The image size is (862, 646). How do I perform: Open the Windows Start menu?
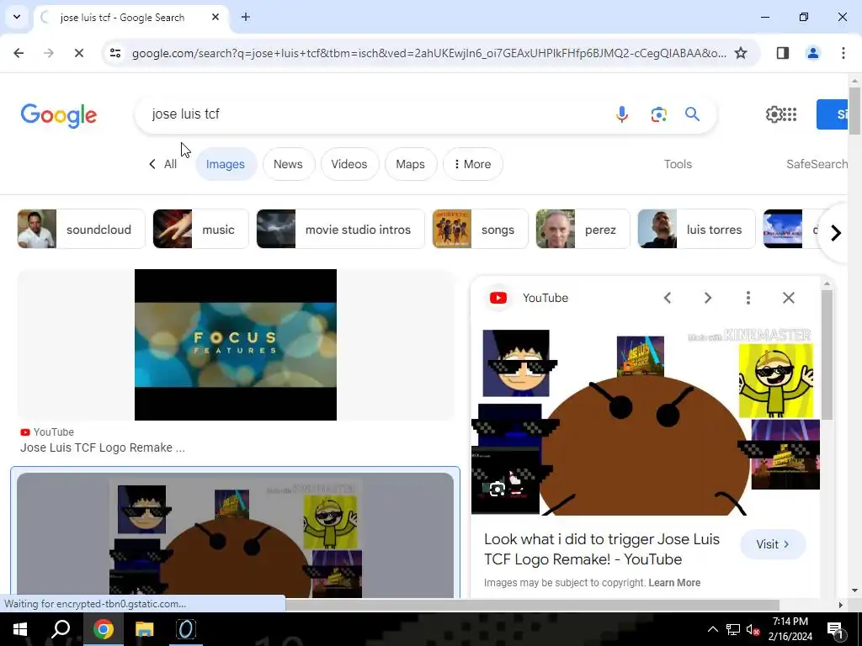click(20, 629)
